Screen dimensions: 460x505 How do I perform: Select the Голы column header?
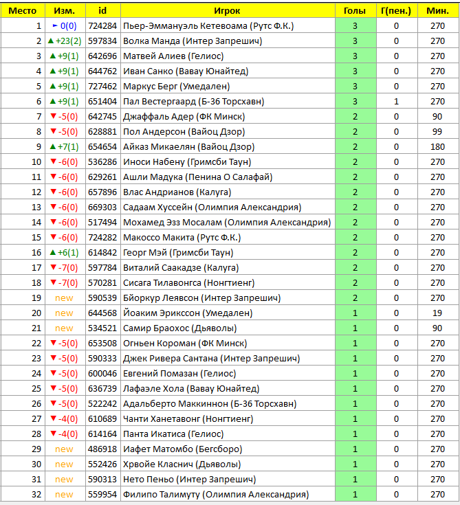(x=355, y=10)
